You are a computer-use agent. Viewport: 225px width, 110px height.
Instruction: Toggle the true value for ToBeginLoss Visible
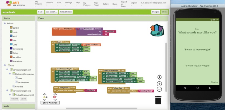coord(86,72)
